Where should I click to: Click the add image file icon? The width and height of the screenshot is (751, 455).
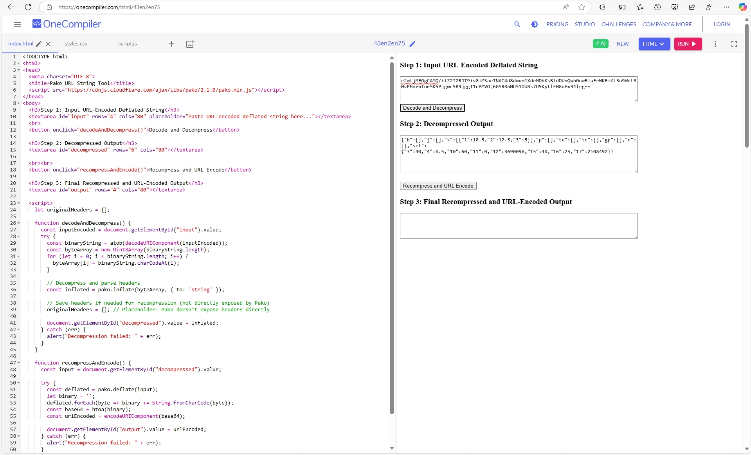[190, 44]
